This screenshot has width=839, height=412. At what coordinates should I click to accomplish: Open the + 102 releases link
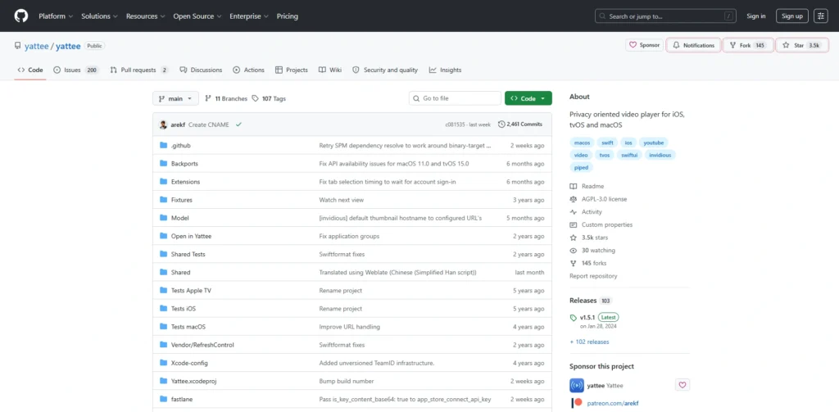point(589,342)
